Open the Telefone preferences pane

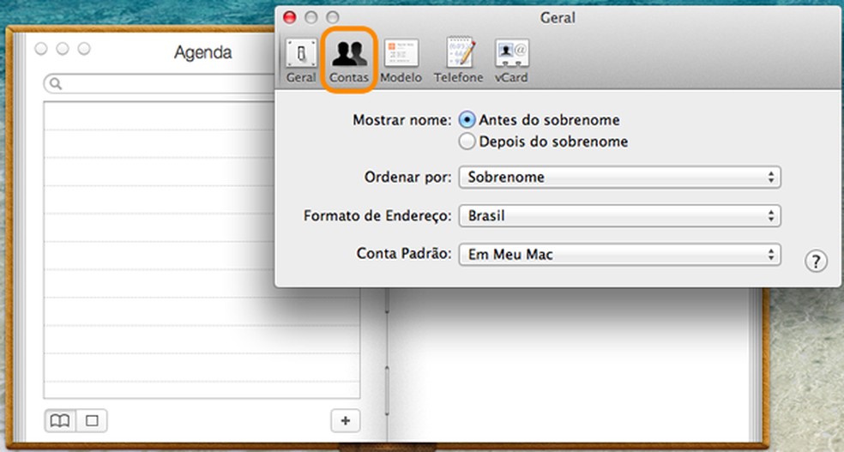(x=459, y=62)
